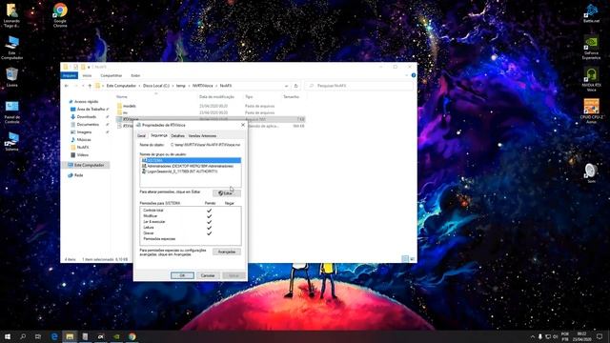This screenshot has height=343, width=610.
Task: Open the user folder icon on the desktop
Action: coord(12,15)
